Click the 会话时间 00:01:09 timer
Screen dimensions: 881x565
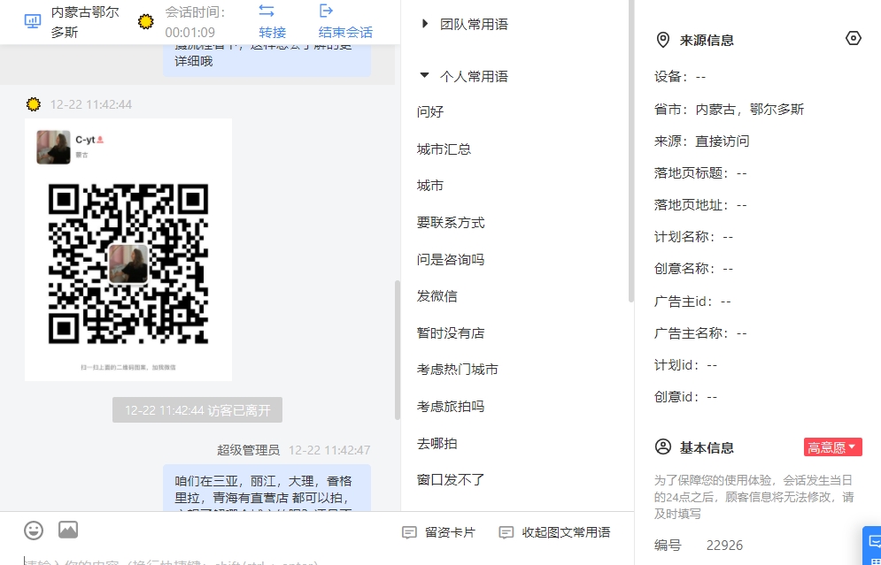click(x=195, y=22)
